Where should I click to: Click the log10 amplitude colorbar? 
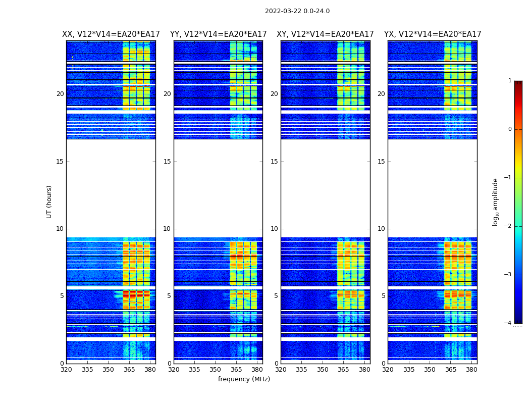pyautogui.click(x=518, y=202)
